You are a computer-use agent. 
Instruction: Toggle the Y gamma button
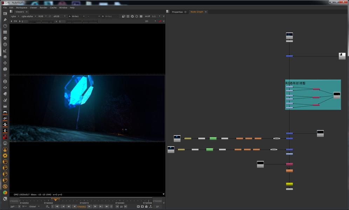coord(56,21)
